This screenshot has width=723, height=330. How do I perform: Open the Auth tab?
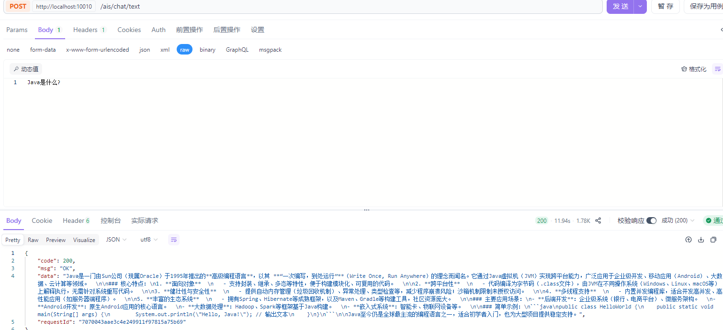tap(158, 30)
